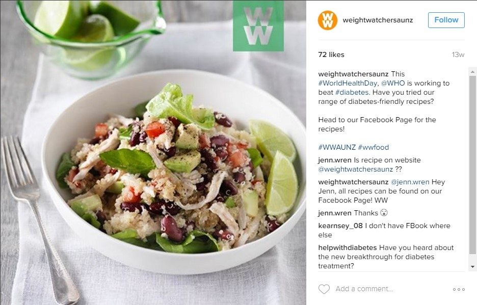The image size is (477, 305).
Task: Open kearnsey_08 commenter profile
Action: pos(340,226)
